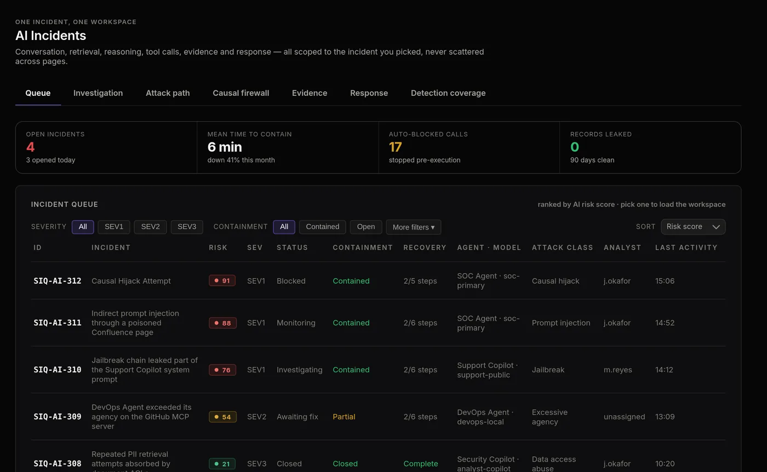Click the risk score 88 badge
767x472 pixels.
pos(222,323)
